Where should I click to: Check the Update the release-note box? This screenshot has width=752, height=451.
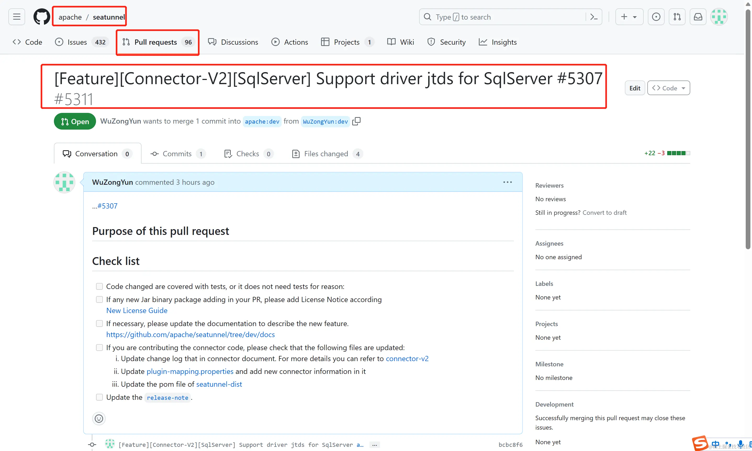tap(99, 397)
